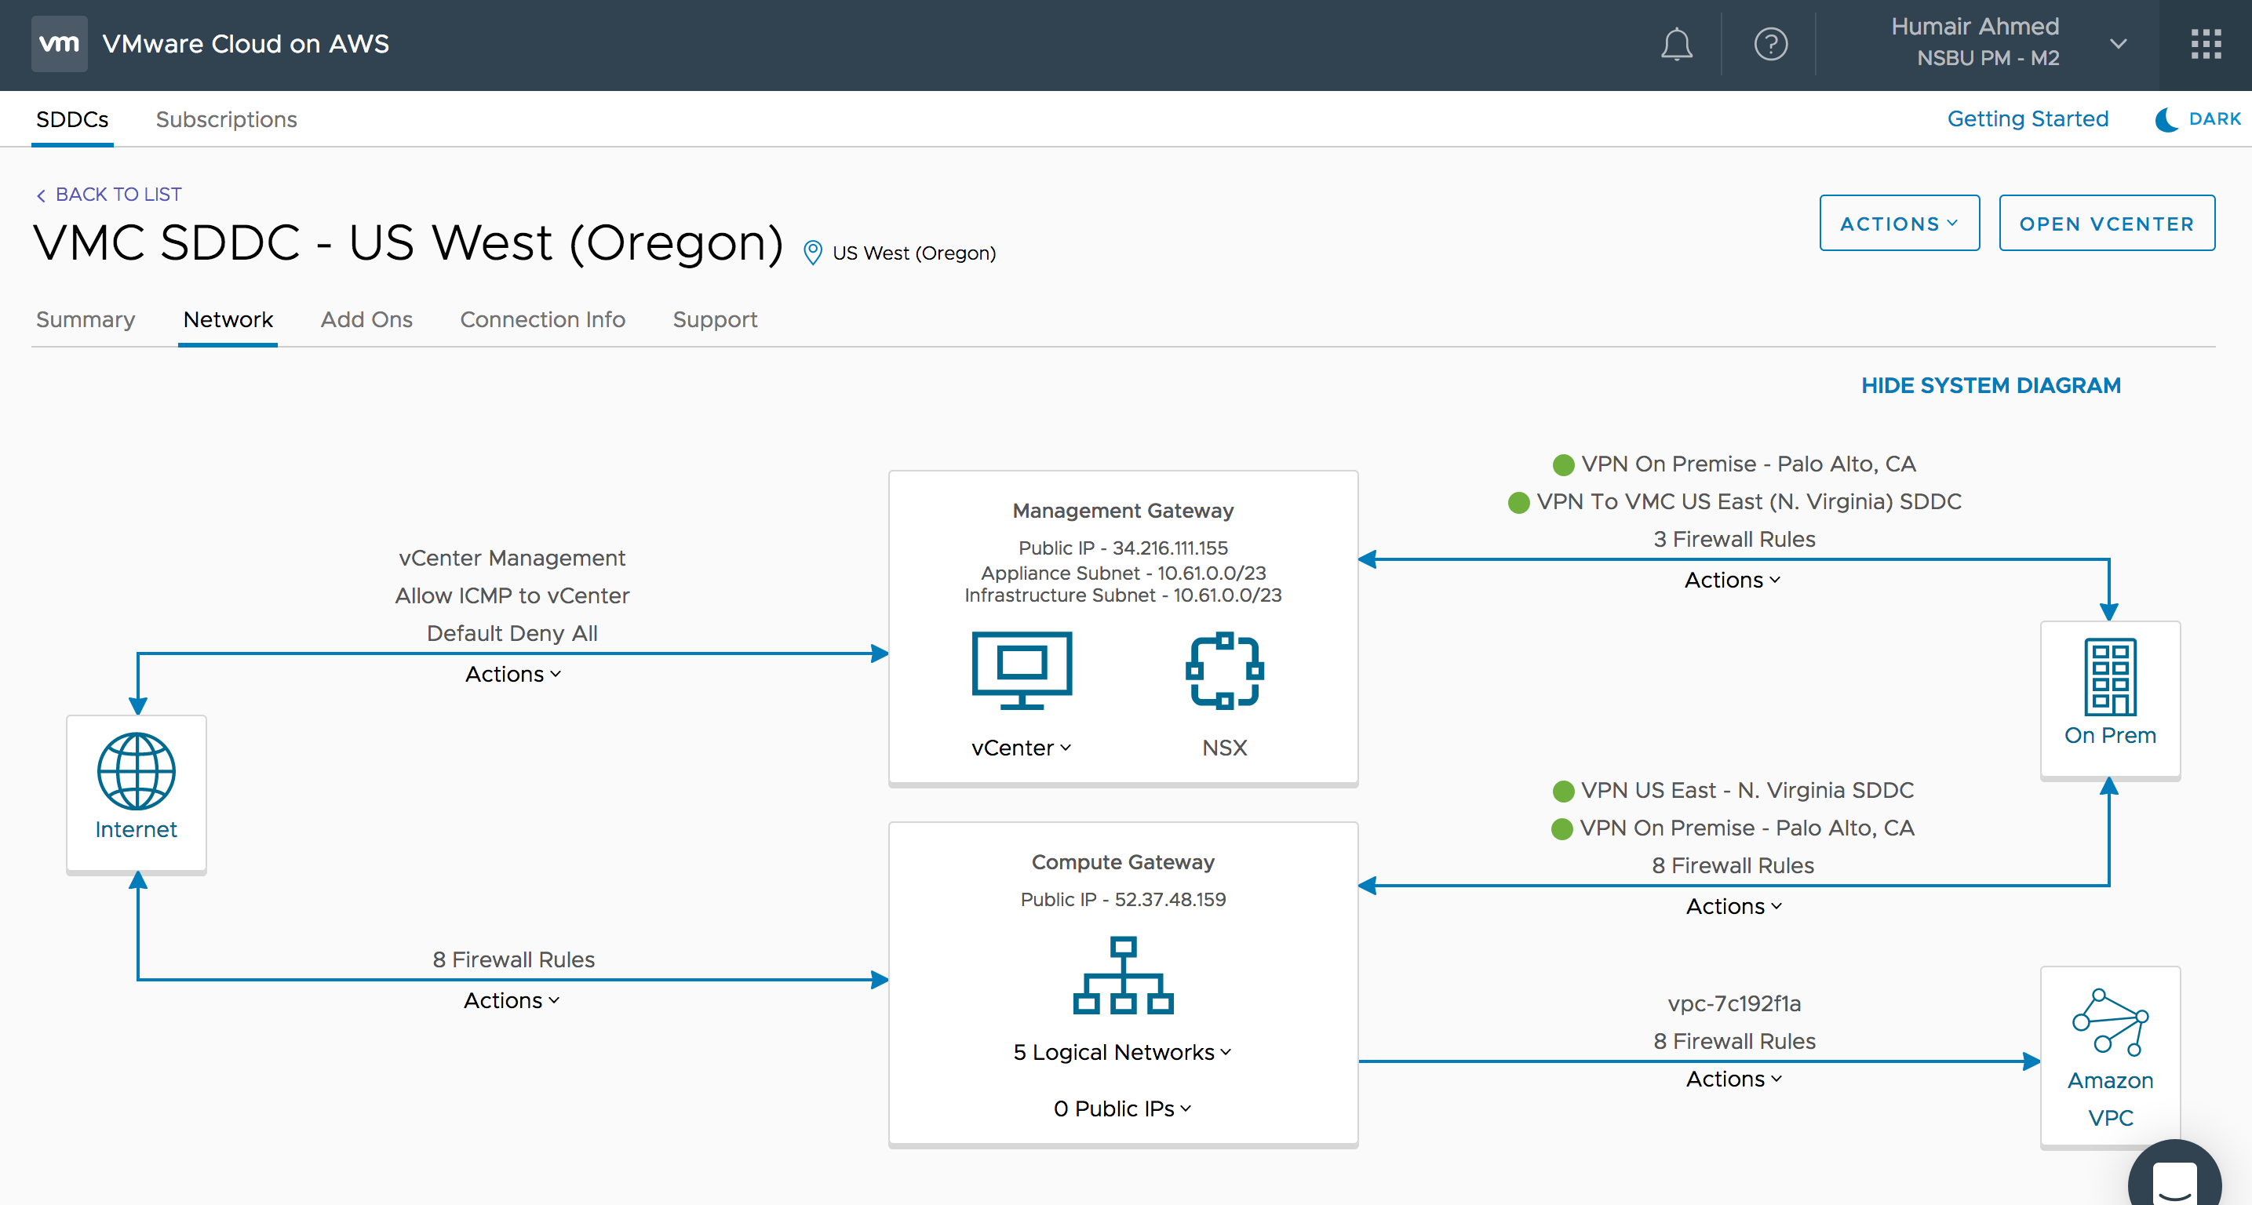Image resolution: width=2252 pixels, height=1205 pixels.
Task: Click the Allow ICMP to vCenter rule
Action: (x=512, y=595)
